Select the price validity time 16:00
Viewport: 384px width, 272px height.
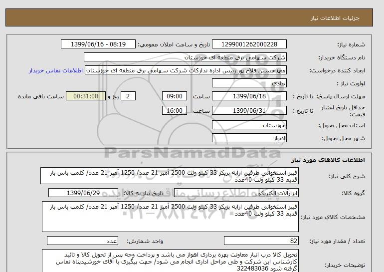[x=175, y=110]
